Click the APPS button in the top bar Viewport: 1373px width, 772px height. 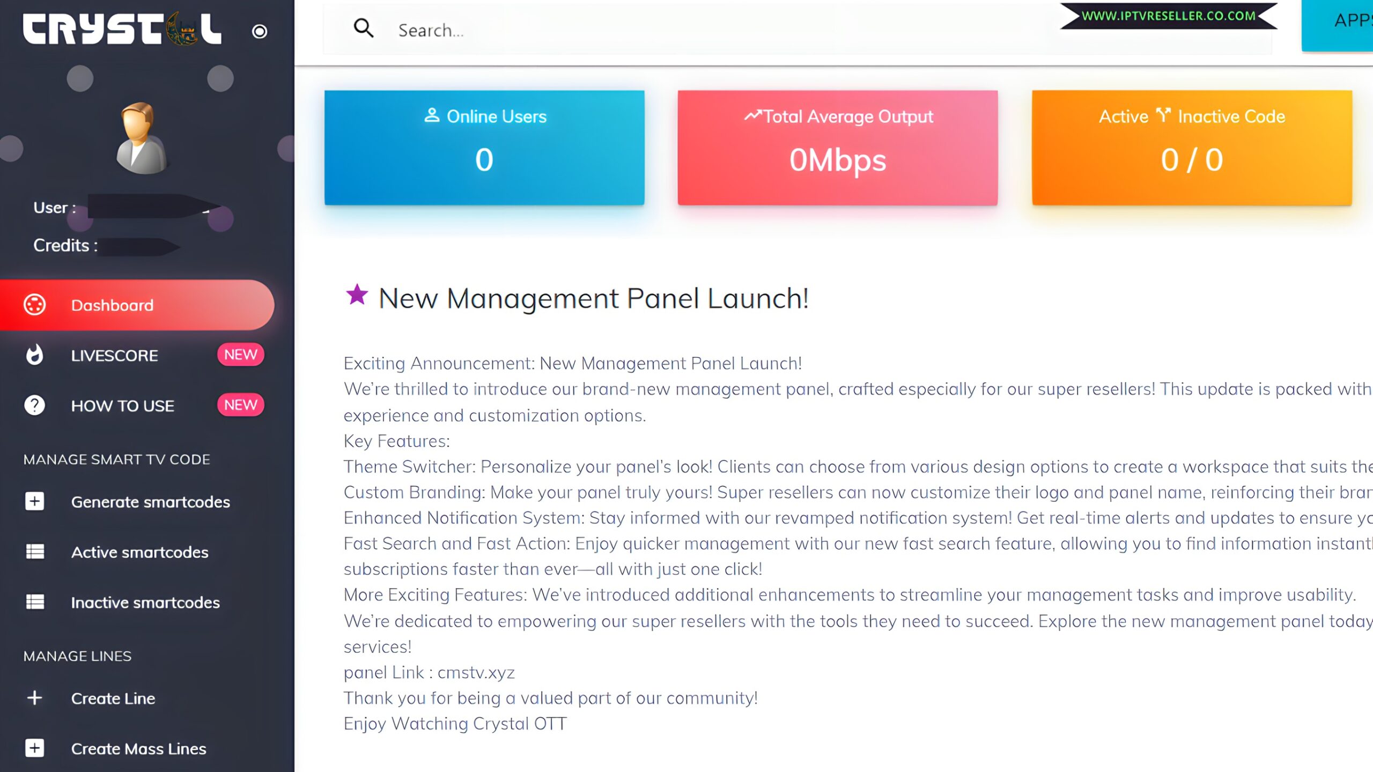(1341, 21)
